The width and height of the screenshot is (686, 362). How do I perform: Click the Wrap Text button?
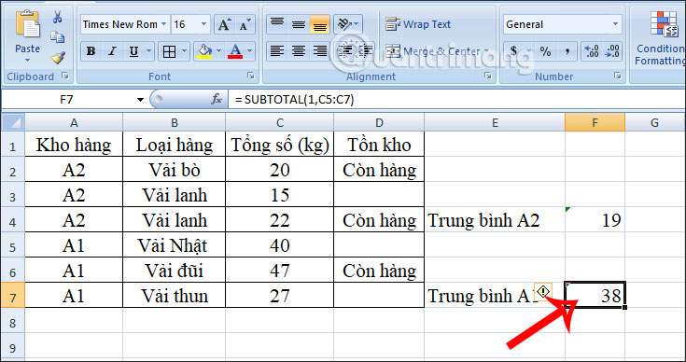click(418, 24)
